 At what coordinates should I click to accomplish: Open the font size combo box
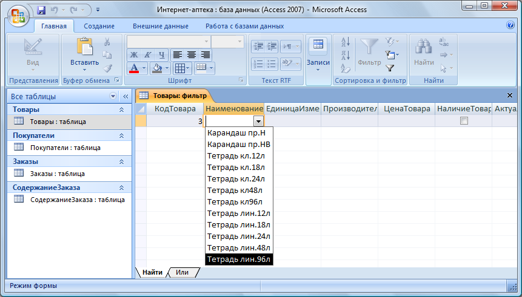[228, 42]
